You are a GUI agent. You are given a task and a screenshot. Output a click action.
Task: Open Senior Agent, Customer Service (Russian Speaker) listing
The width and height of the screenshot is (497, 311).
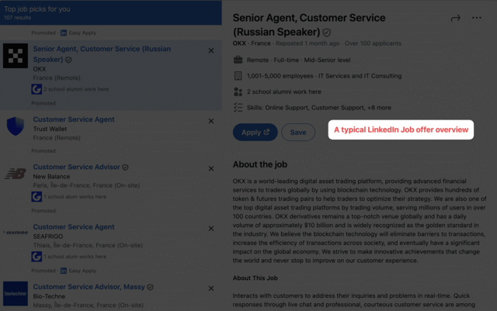pyautogui.click(x=102, y=54)
